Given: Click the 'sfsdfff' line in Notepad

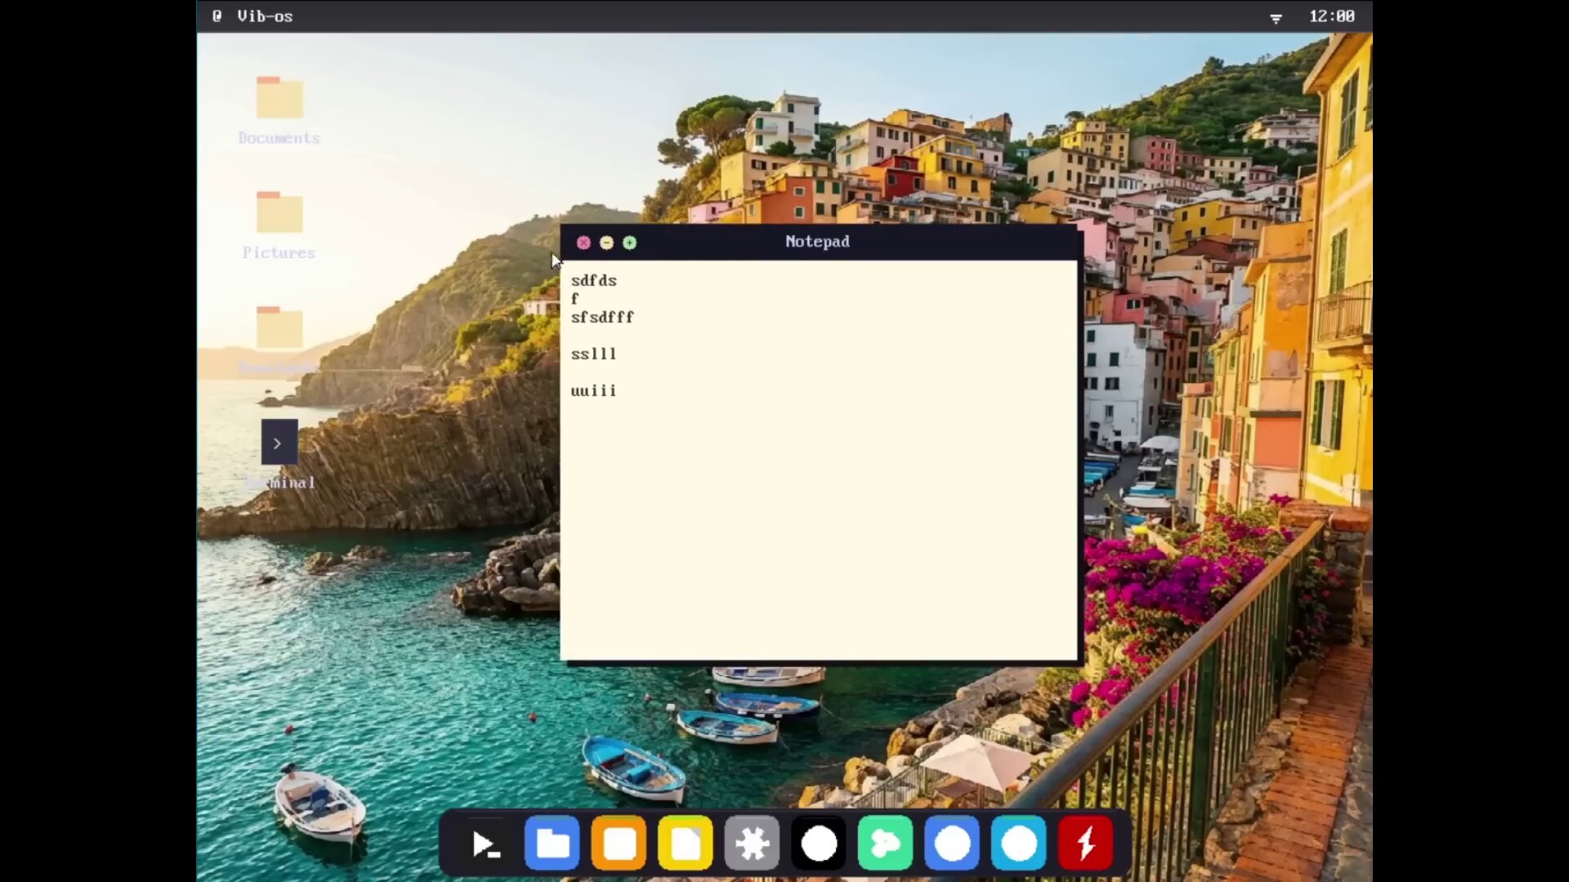Looking at the screenshot, I should pyautogui.click(x=602, y=318).
